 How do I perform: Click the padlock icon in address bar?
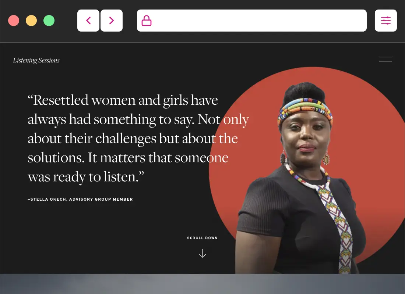pyautogui.click(x=147, y=21)
